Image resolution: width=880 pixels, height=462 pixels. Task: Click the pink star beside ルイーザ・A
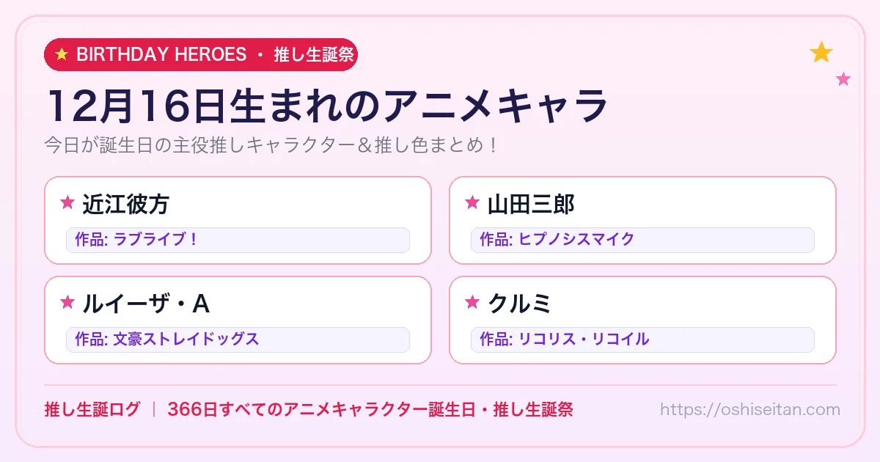pyautogui.click(x=67, y=302)
